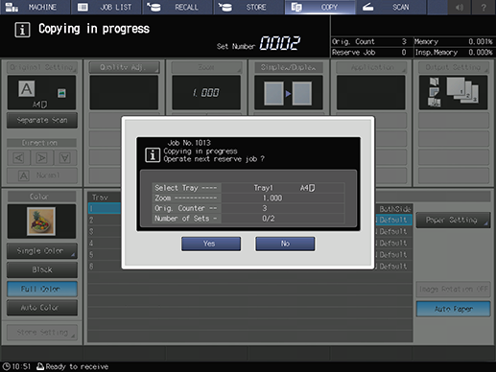Enable Full Color mode
Image resolution: width=496 pixels, height=372 pixels.
pos(42,289)
